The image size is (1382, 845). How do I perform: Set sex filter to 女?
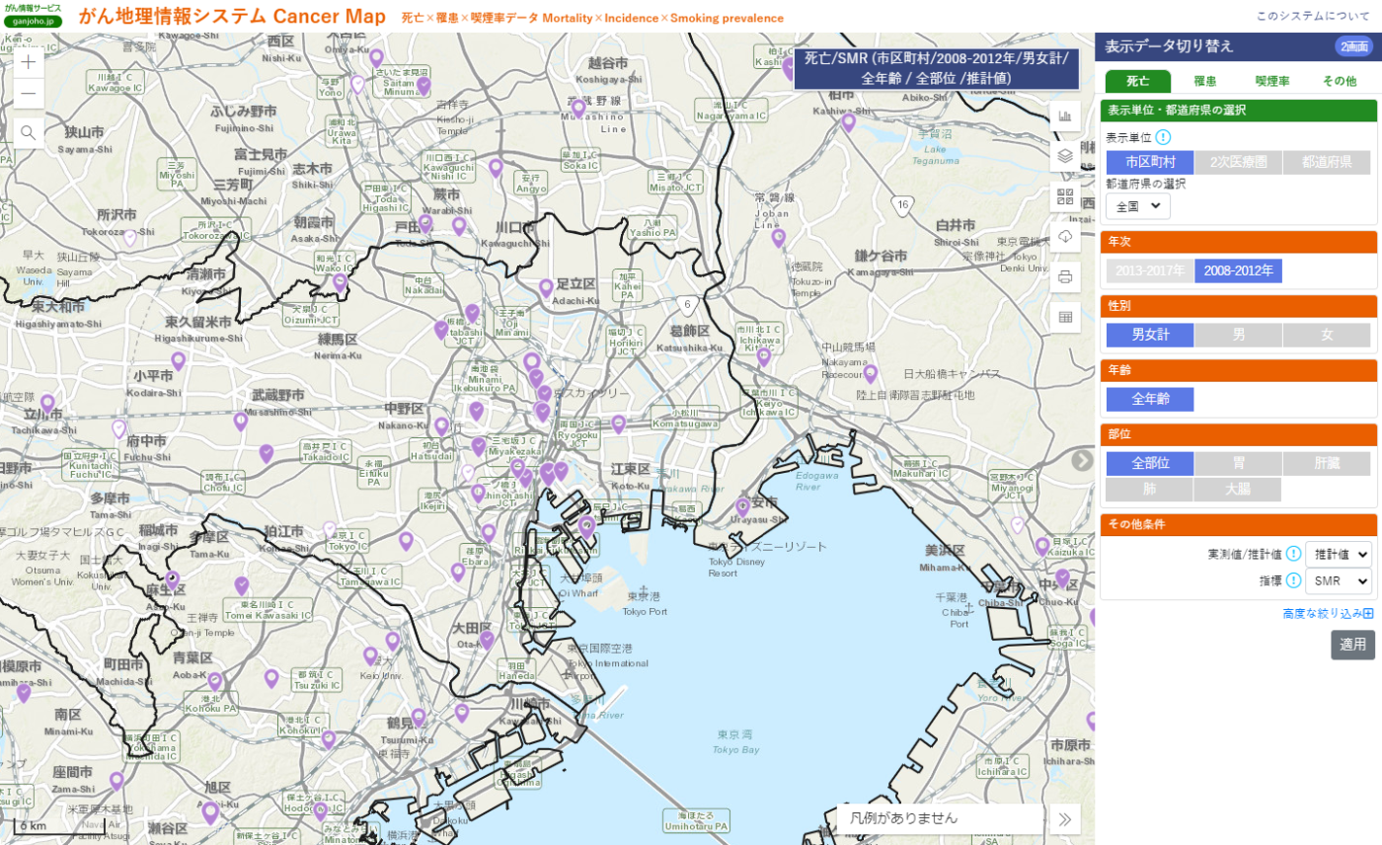(x=1327, y=335)
